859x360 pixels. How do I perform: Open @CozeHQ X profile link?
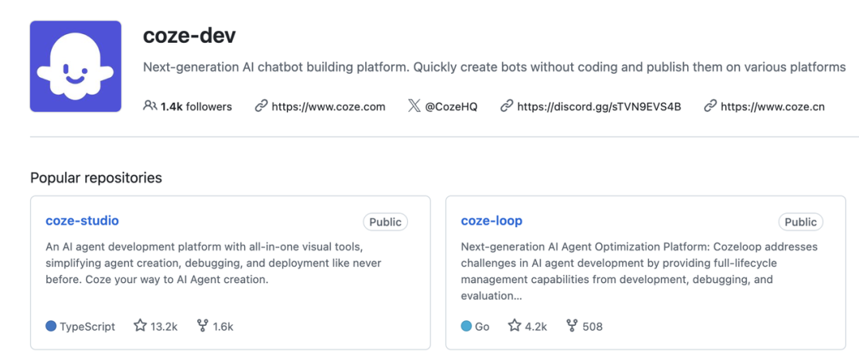click(451, 106)
